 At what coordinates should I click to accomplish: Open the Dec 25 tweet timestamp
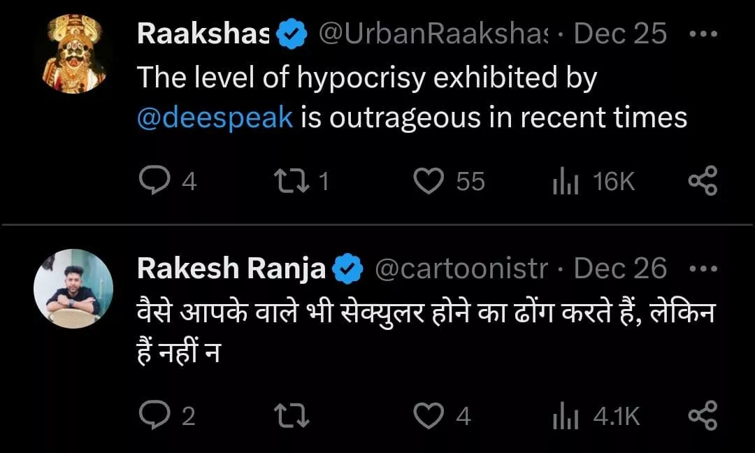620,34
